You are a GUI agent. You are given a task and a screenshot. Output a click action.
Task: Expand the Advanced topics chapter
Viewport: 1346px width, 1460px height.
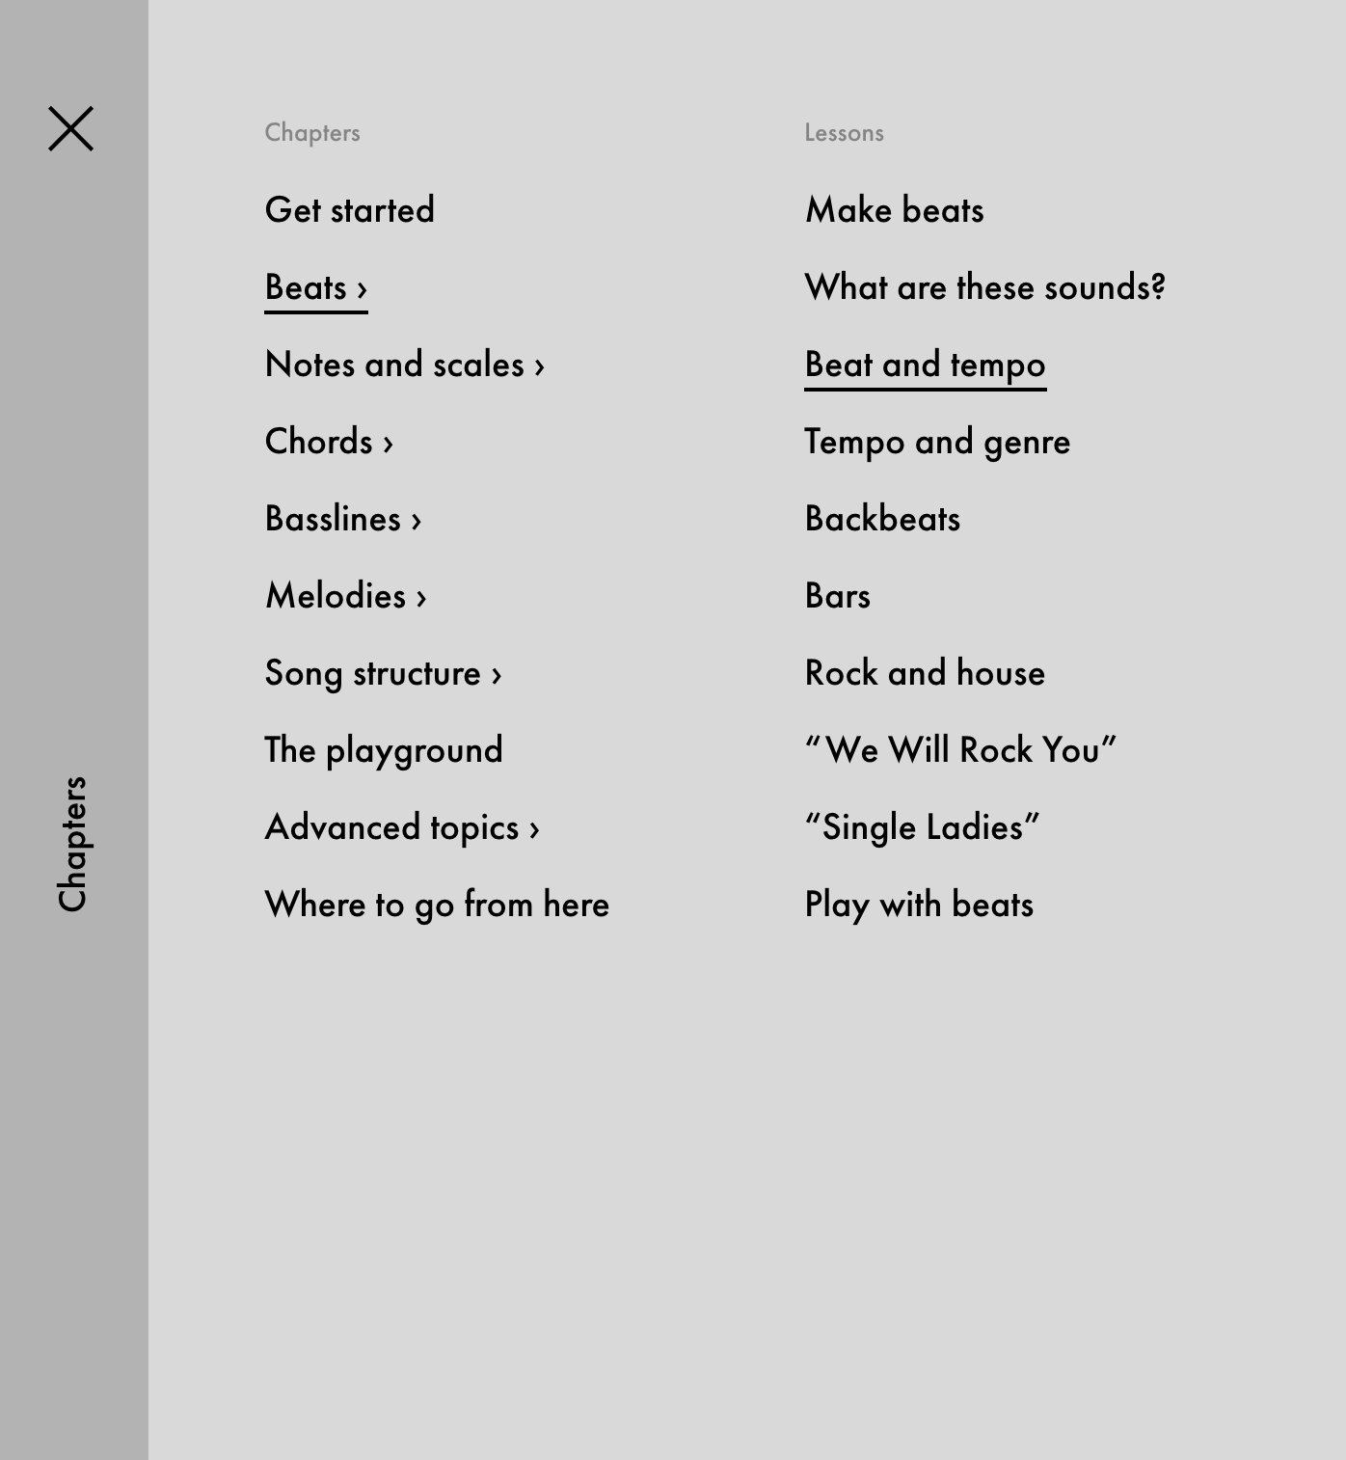(x=403, y=827)
